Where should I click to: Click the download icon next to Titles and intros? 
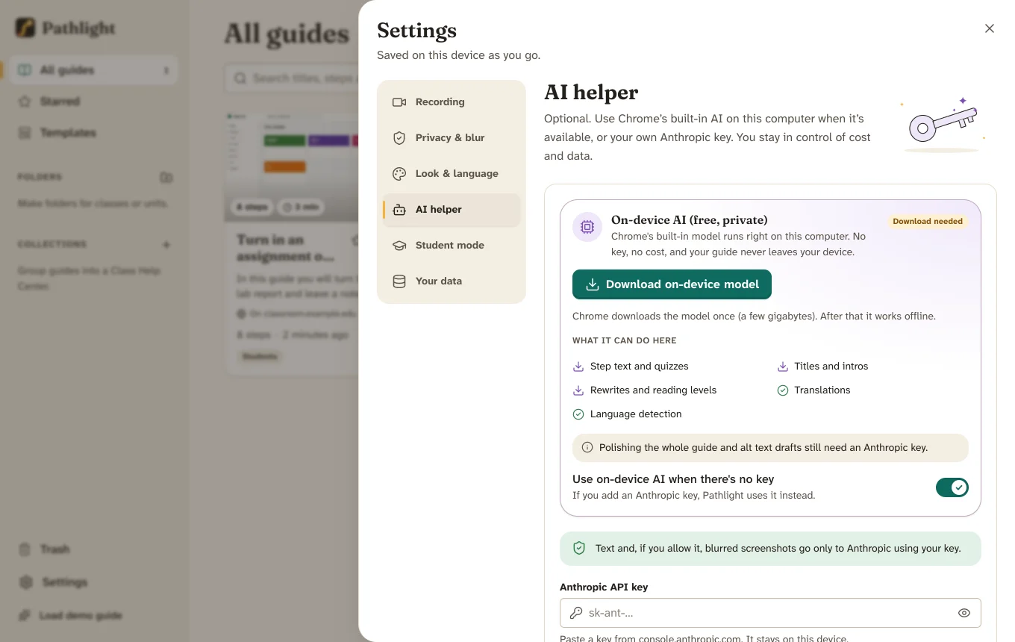pos(783,367)
